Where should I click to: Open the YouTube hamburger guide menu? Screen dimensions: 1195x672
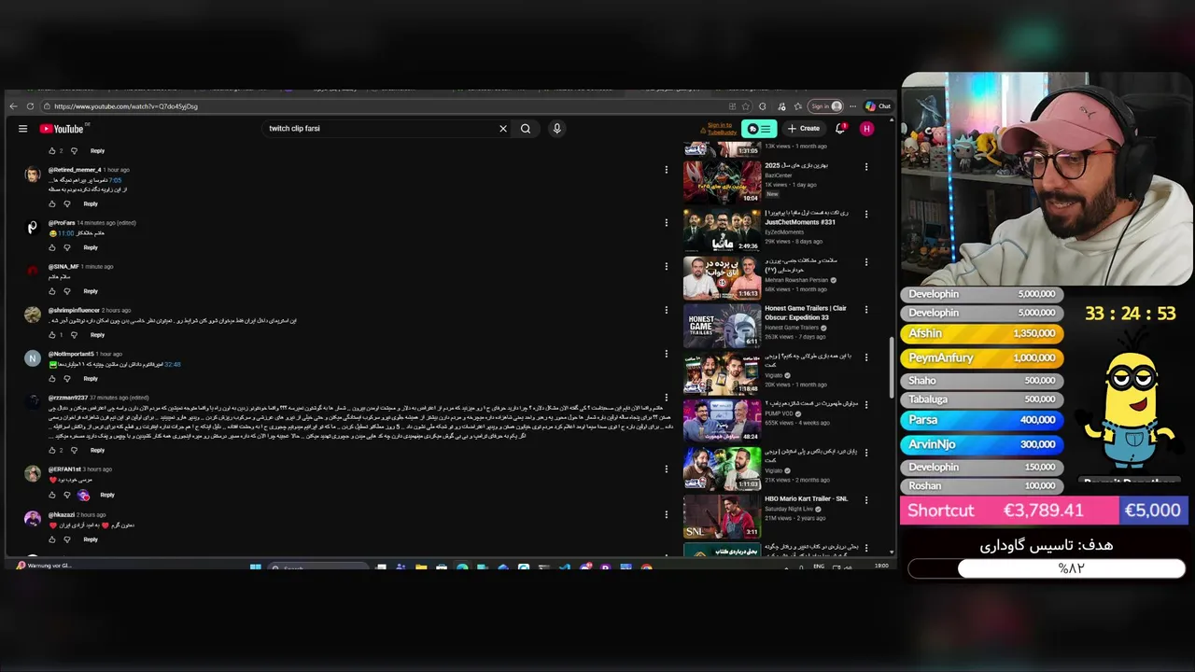tap(22, 129)
